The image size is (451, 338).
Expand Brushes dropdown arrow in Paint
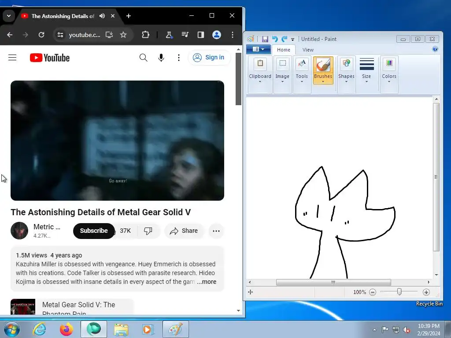tap(323, 81)
